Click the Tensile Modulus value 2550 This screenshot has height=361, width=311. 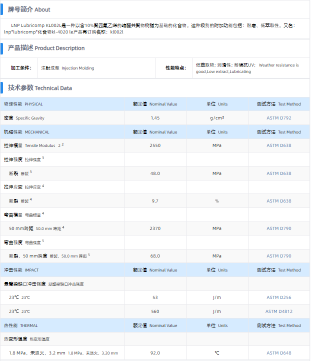click(155, 145)
